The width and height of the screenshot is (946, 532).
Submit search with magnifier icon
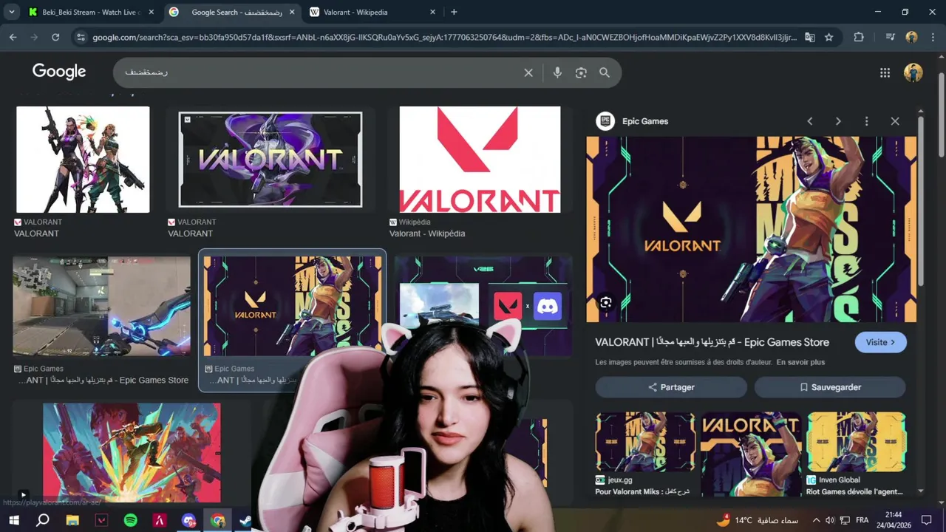(605, 72)
